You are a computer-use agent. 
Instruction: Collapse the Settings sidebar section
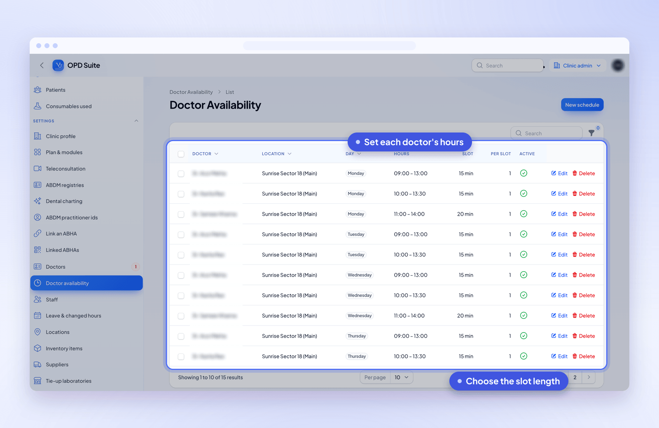coord(136,121)
